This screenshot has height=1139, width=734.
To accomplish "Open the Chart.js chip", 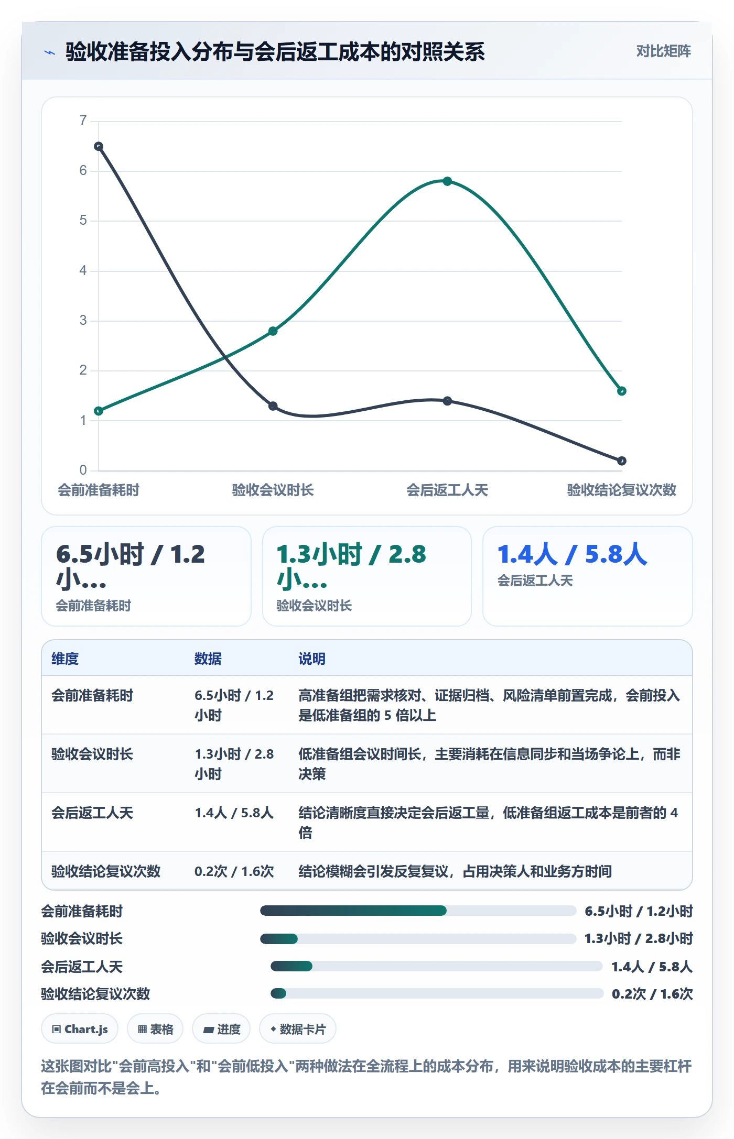I will tap(80, 1029).
